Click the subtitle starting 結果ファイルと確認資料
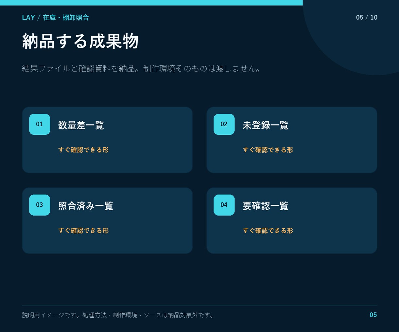Image resolution: width=399 pixels, height=332 pixels. point(142,69)
